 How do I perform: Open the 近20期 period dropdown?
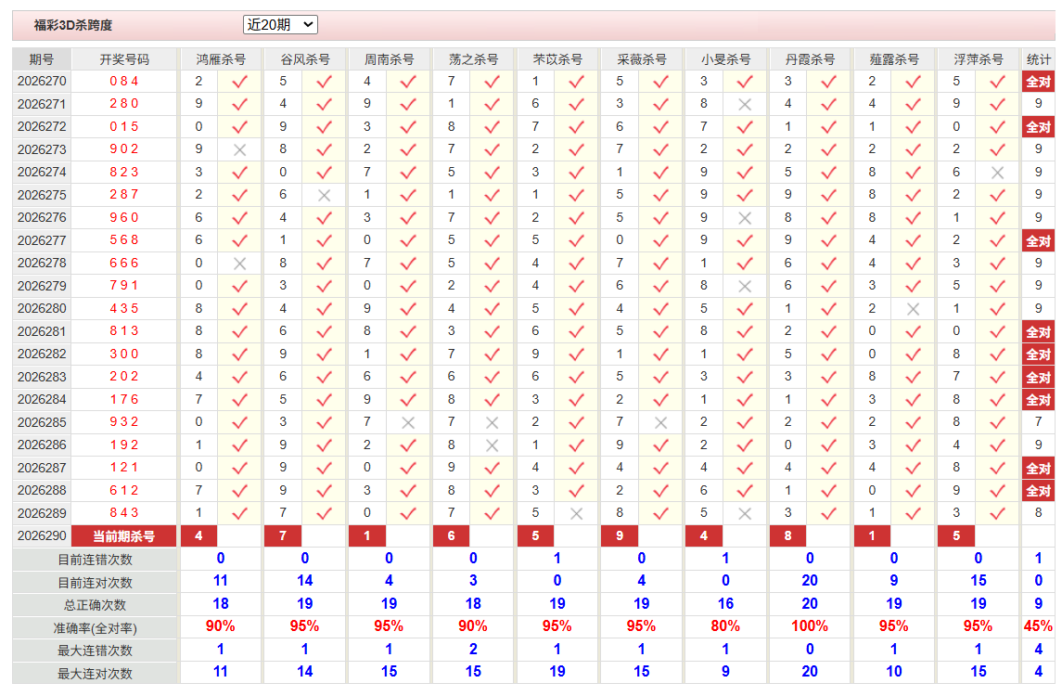tap(280, 25)
